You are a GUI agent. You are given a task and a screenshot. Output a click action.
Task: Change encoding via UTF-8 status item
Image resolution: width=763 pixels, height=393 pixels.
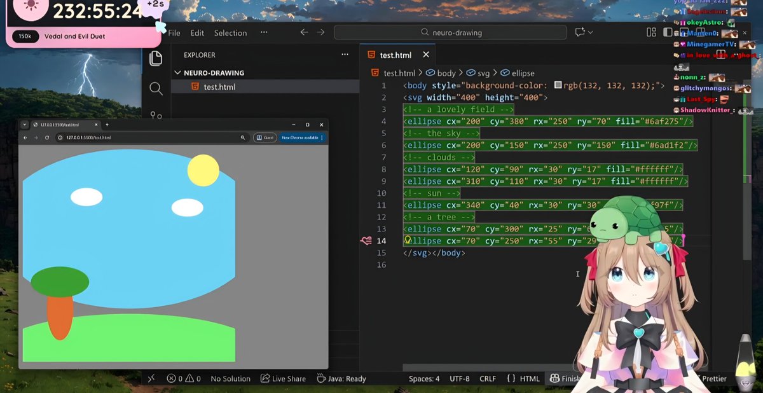coord(459,378)
